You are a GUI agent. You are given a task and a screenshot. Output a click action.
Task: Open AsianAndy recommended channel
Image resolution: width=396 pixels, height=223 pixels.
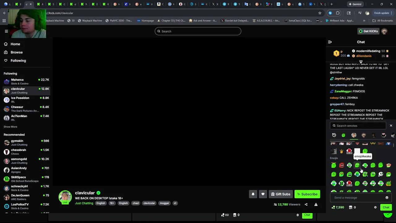26,170
